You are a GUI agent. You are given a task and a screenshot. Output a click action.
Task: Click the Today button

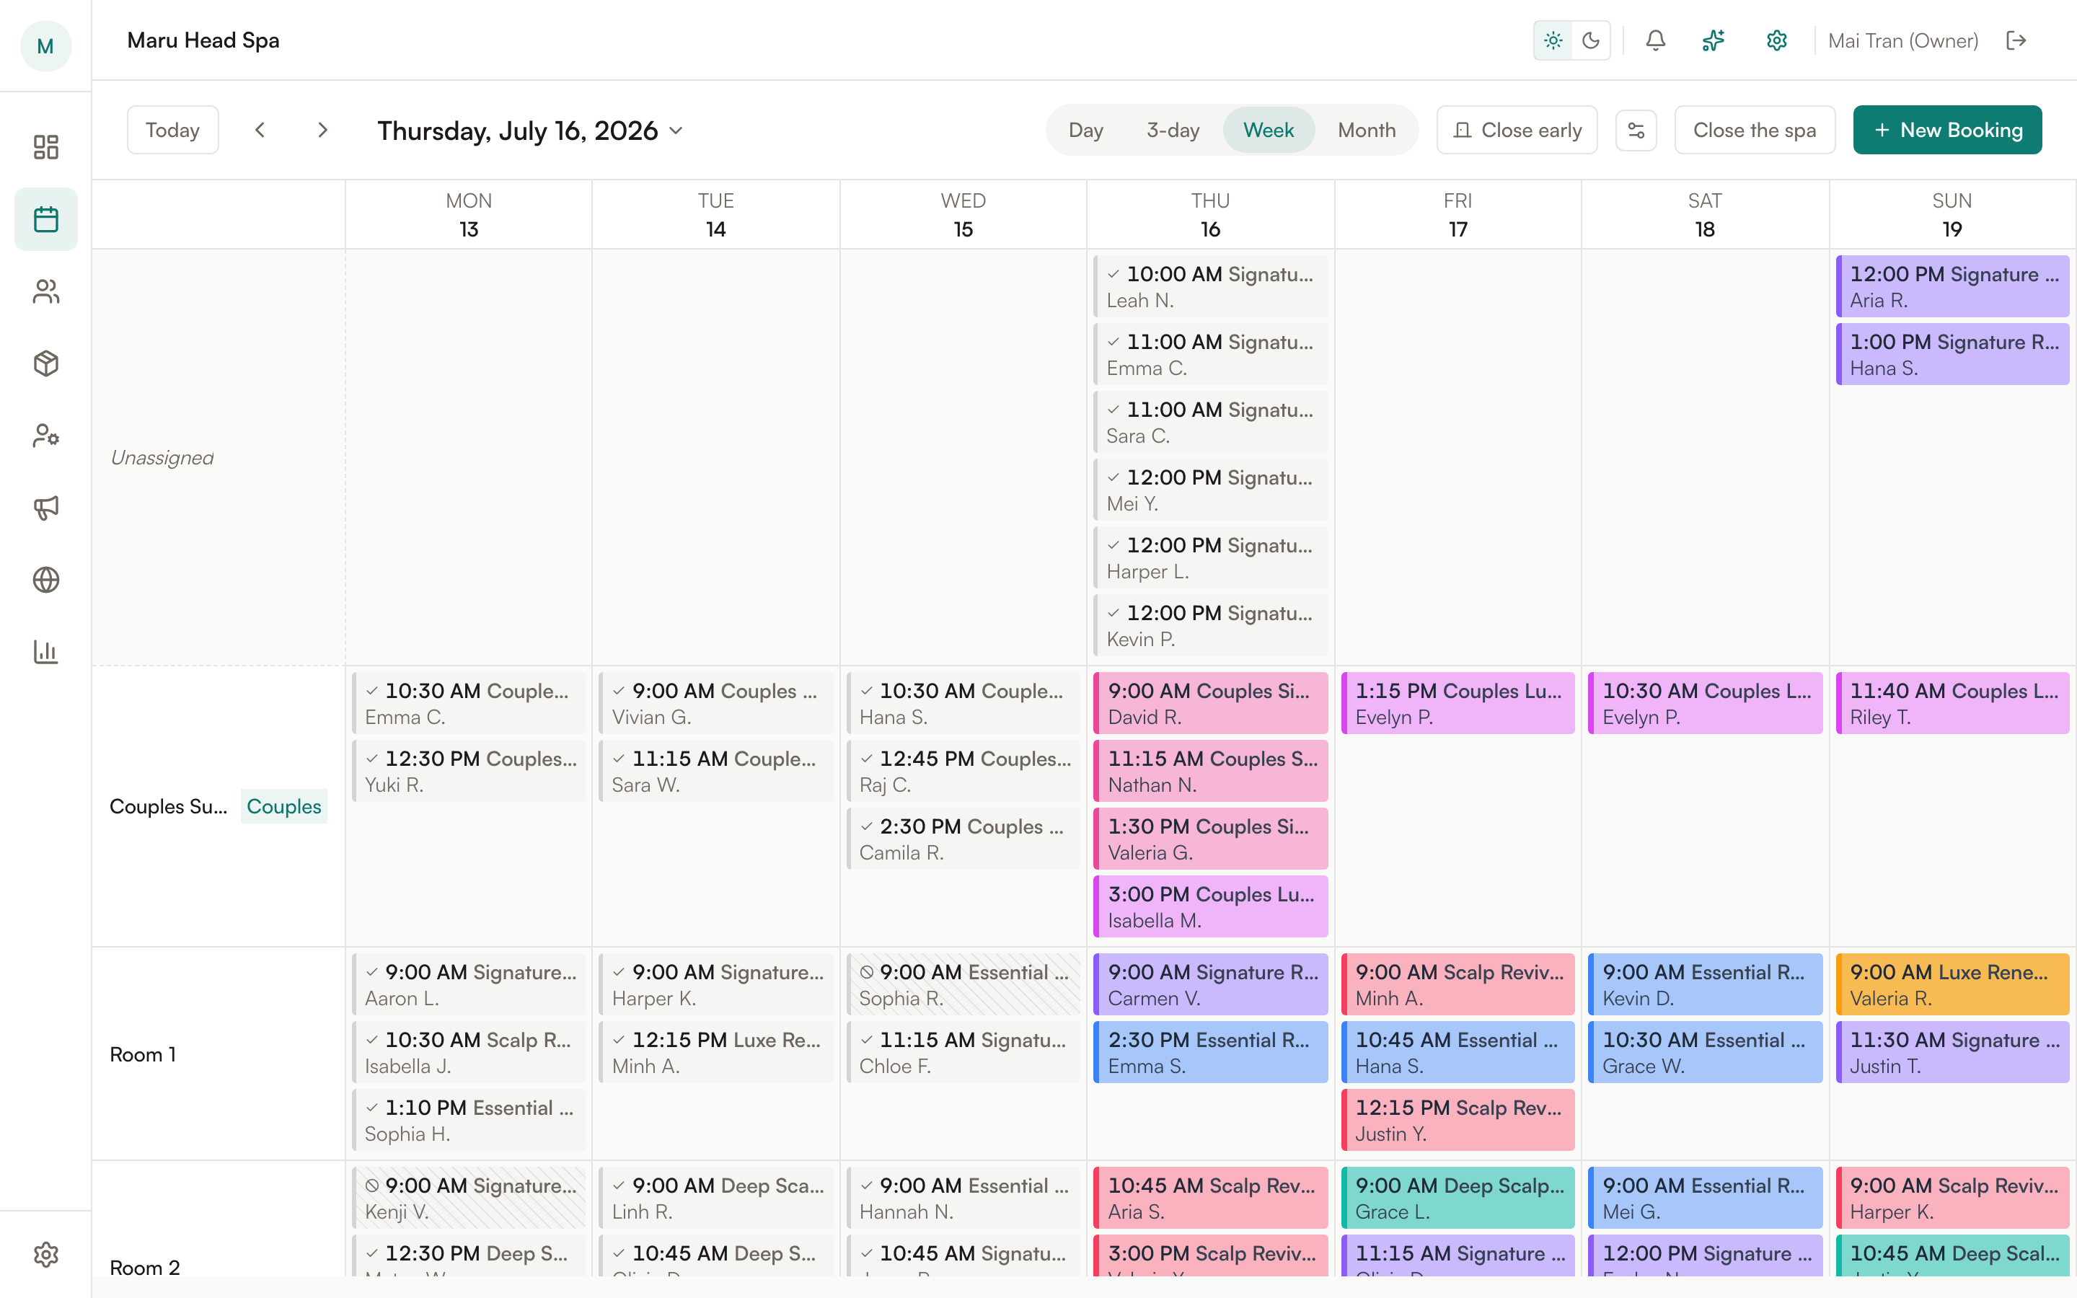[172, 130]
